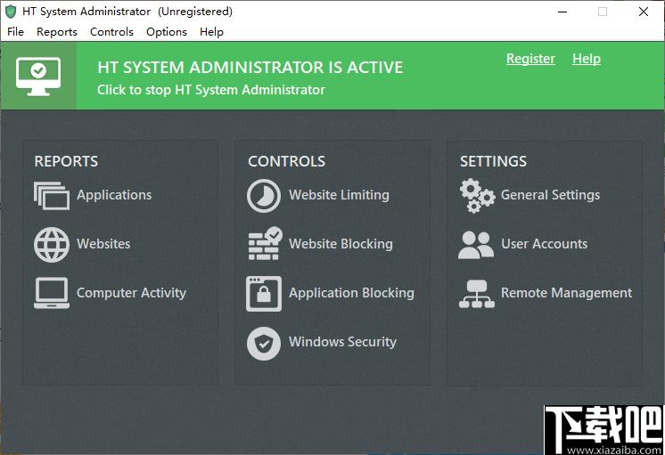The width and height of the screenshot is (665, 455).
Task: Open the Website Limiting label
Action: pos(339,195)
